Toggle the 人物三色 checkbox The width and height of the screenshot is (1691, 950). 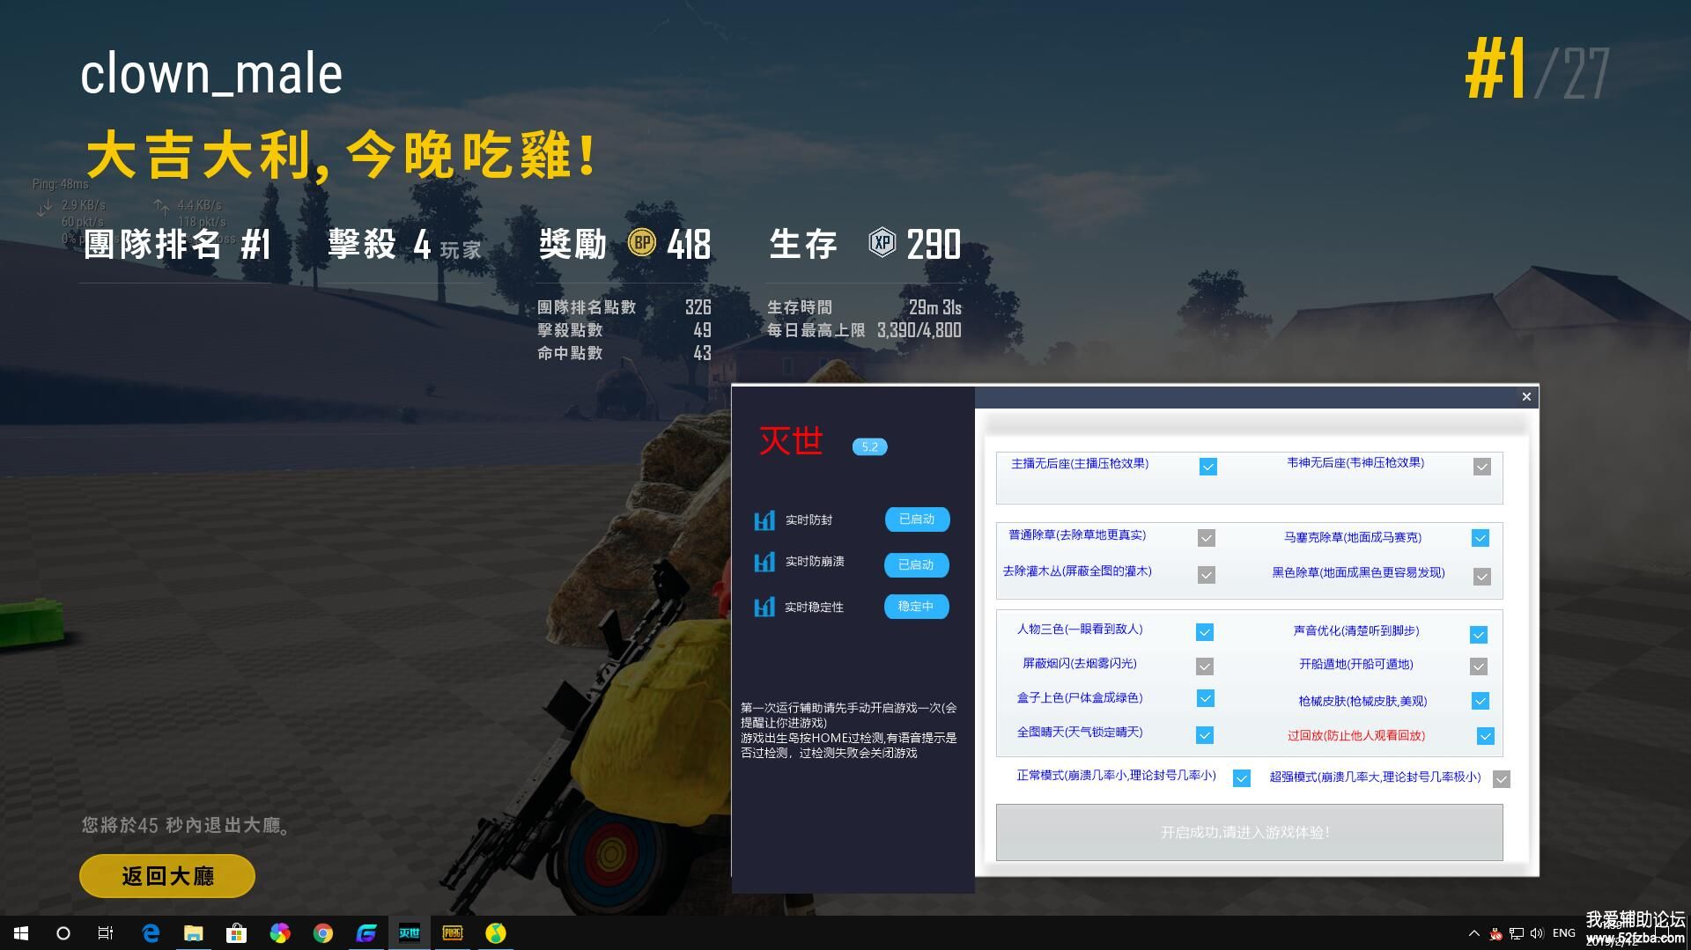[x=1205, y=632]
